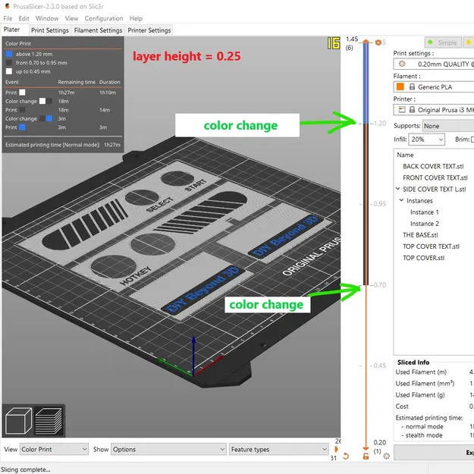Open the Edit menu
474x474 pixels.
pyautogui.click(x=24, y=18)
